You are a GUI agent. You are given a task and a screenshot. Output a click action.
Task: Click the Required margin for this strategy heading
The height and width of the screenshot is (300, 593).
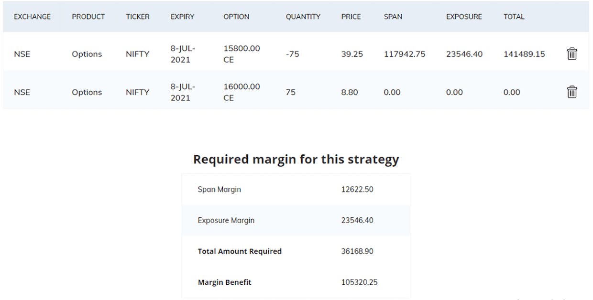(x=296, y=160)
